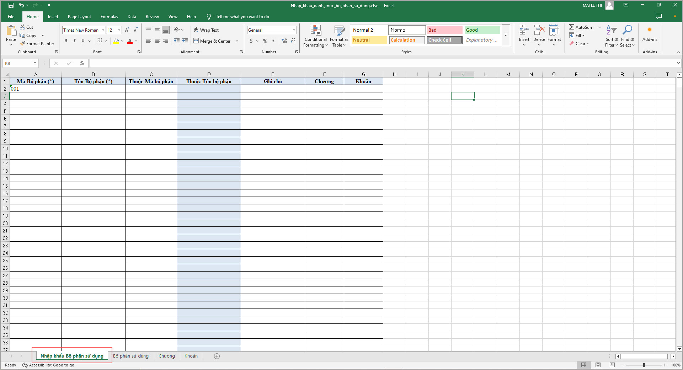This screenshot has width=683, height=370.
Task: Toggle Align Right
Action: 166,41
